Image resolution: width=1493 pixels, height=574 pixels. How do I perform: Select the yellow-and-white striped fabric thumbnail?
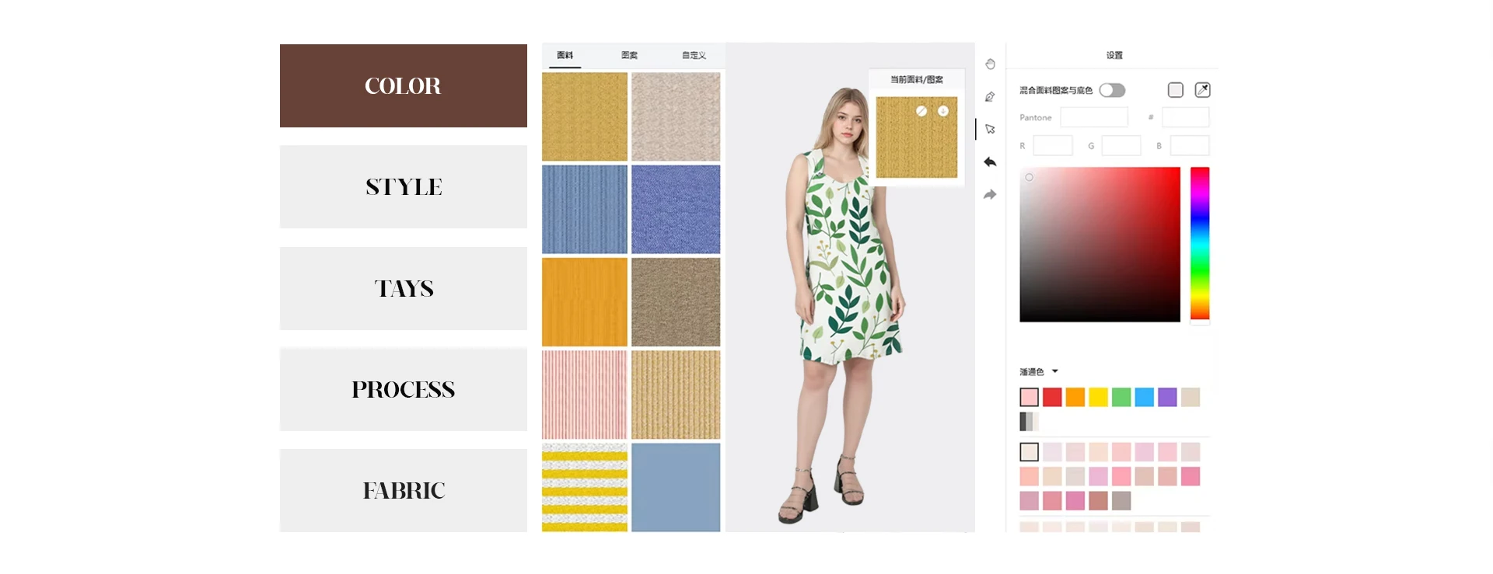tap(585, 487)
